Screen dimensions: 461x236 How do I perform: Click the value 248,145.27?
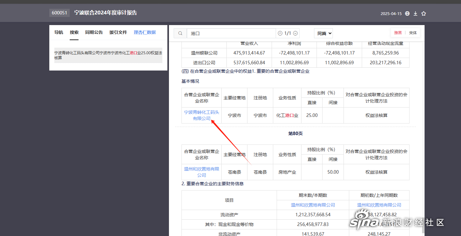click(x=379, y=234)
